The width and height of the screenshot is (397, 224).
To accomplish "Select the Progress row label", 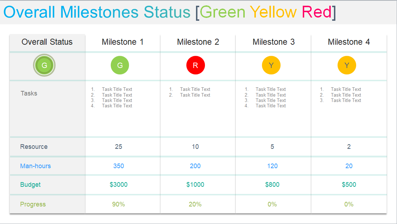I will click(33, 204).
